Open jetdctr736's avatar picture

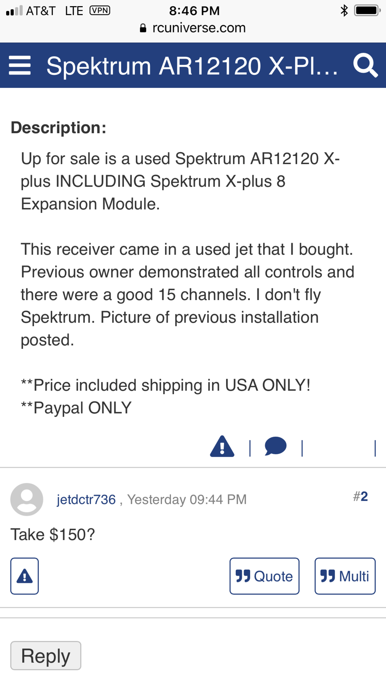27,499
